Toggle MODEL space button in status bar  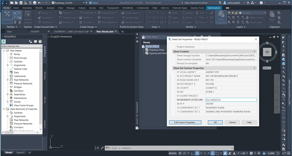click(173, 153)
